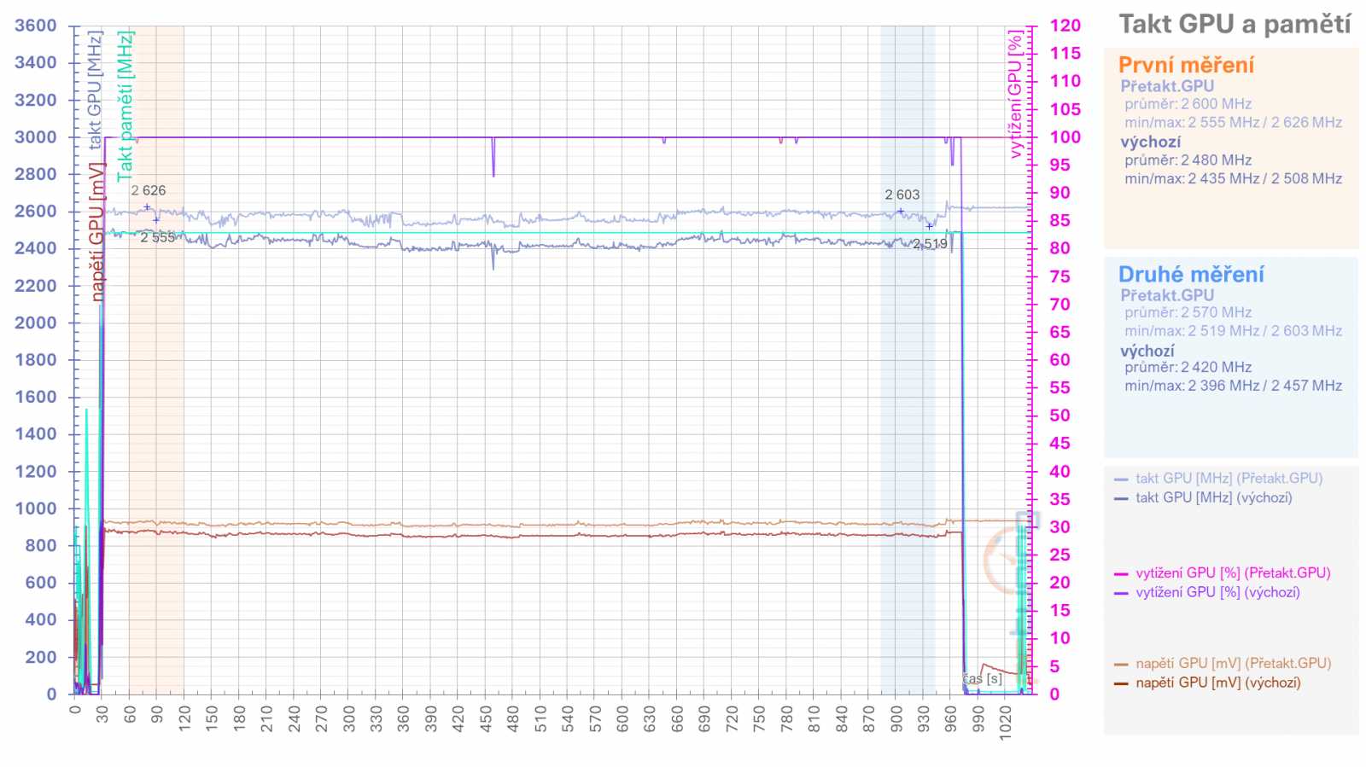Image resolution: width=1366 pixels, height=767 pixels.
Task: Click the 'Takt pamětí [MHz]' axis title
Action: (x=126, y=106)
